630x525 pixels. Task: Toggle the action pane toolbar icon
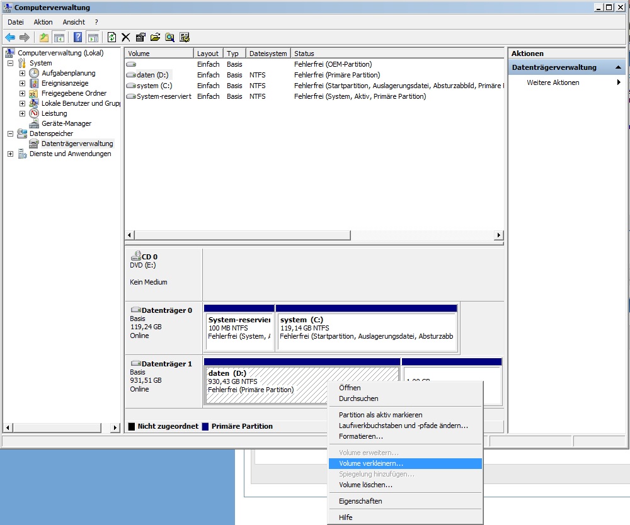tap(93, 38)
